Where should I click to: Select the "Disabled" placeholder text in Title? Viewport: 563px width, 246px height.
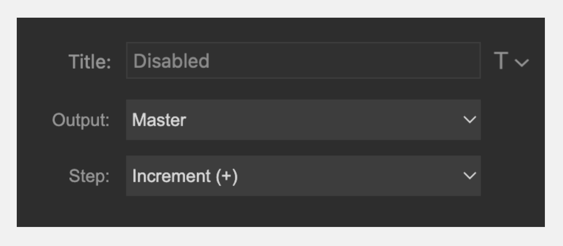(172, 61)
